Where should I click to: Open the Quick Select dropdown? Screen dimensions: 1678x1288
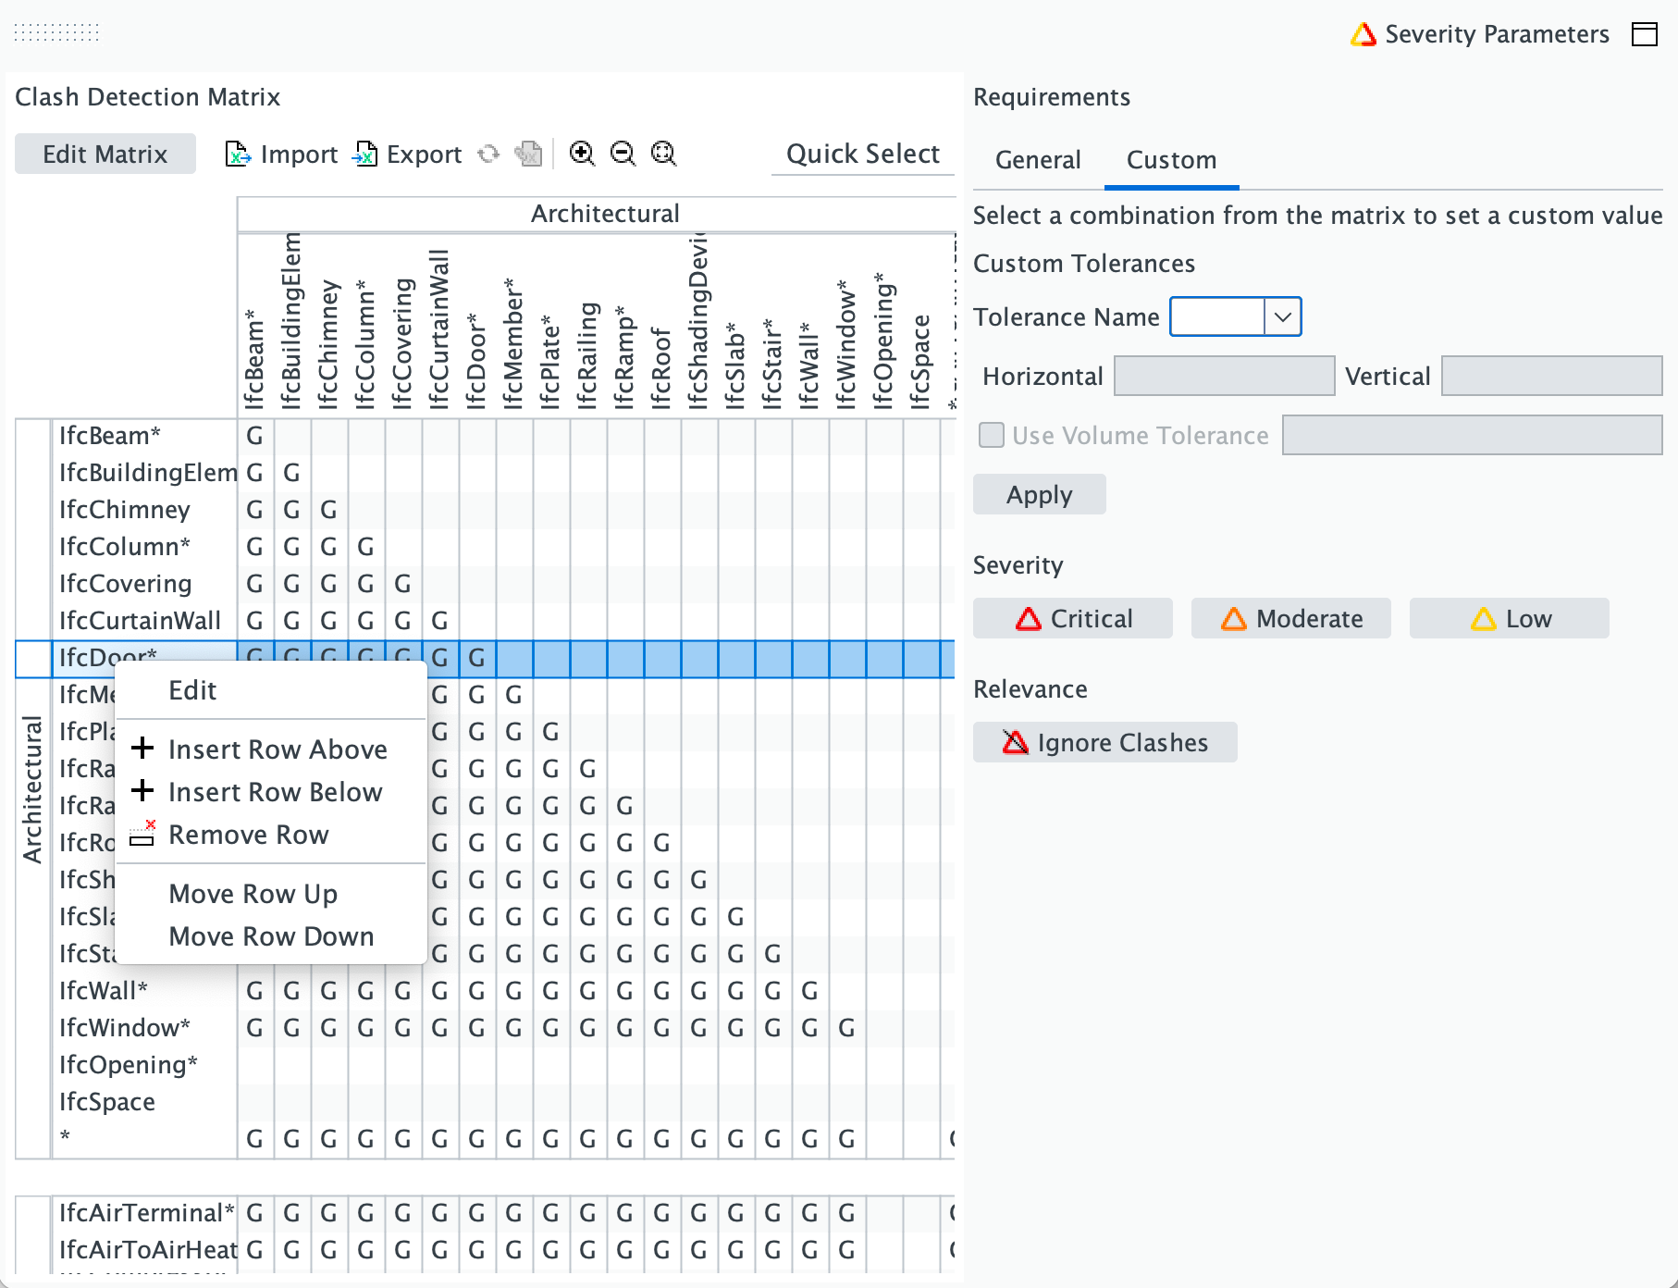863,154
